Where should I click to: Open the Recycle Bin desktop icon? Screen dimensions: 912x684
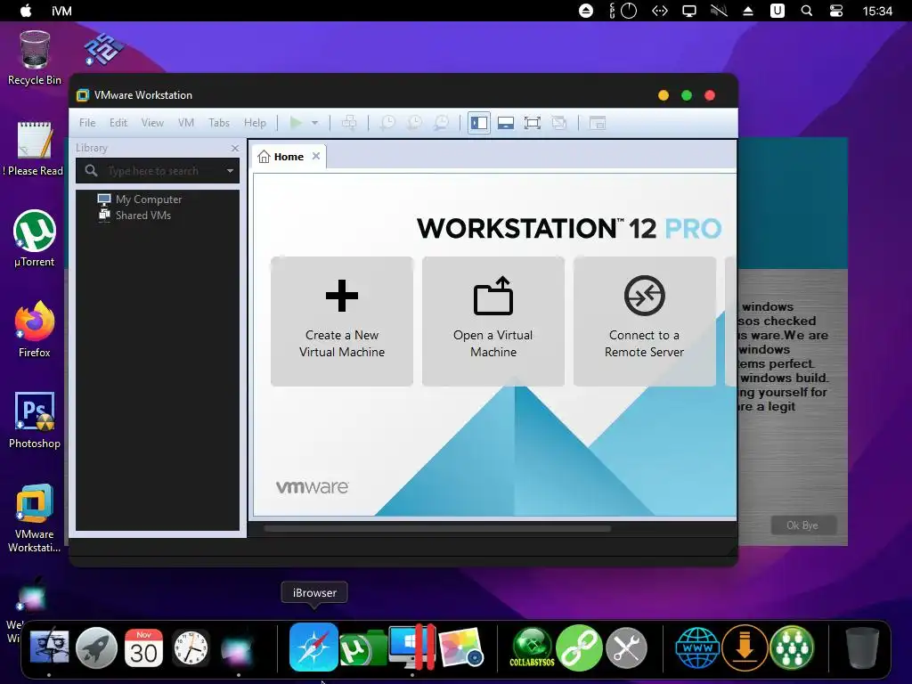(35, 58)
